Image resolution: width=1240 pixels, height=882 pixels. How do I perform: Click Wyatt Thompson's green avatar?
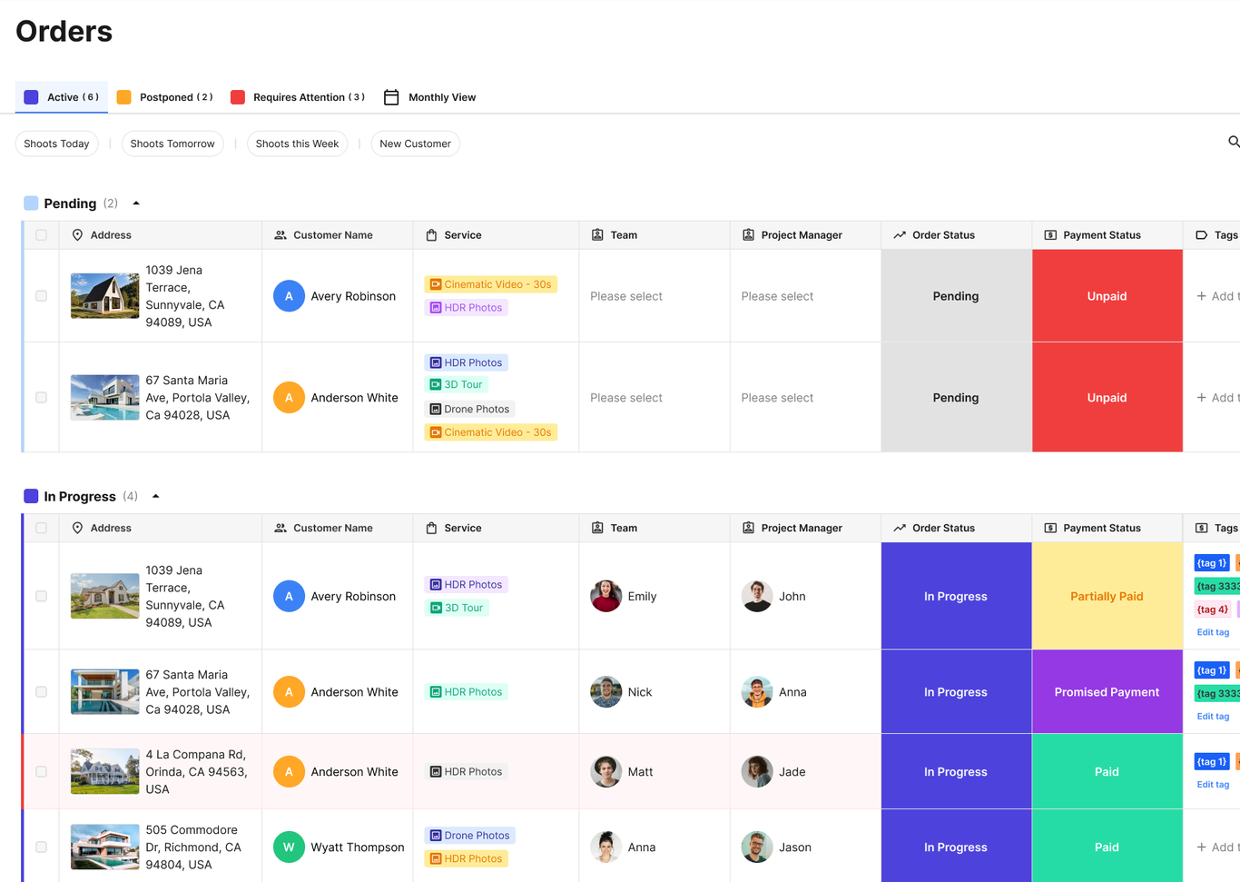(x=289, y=847)
